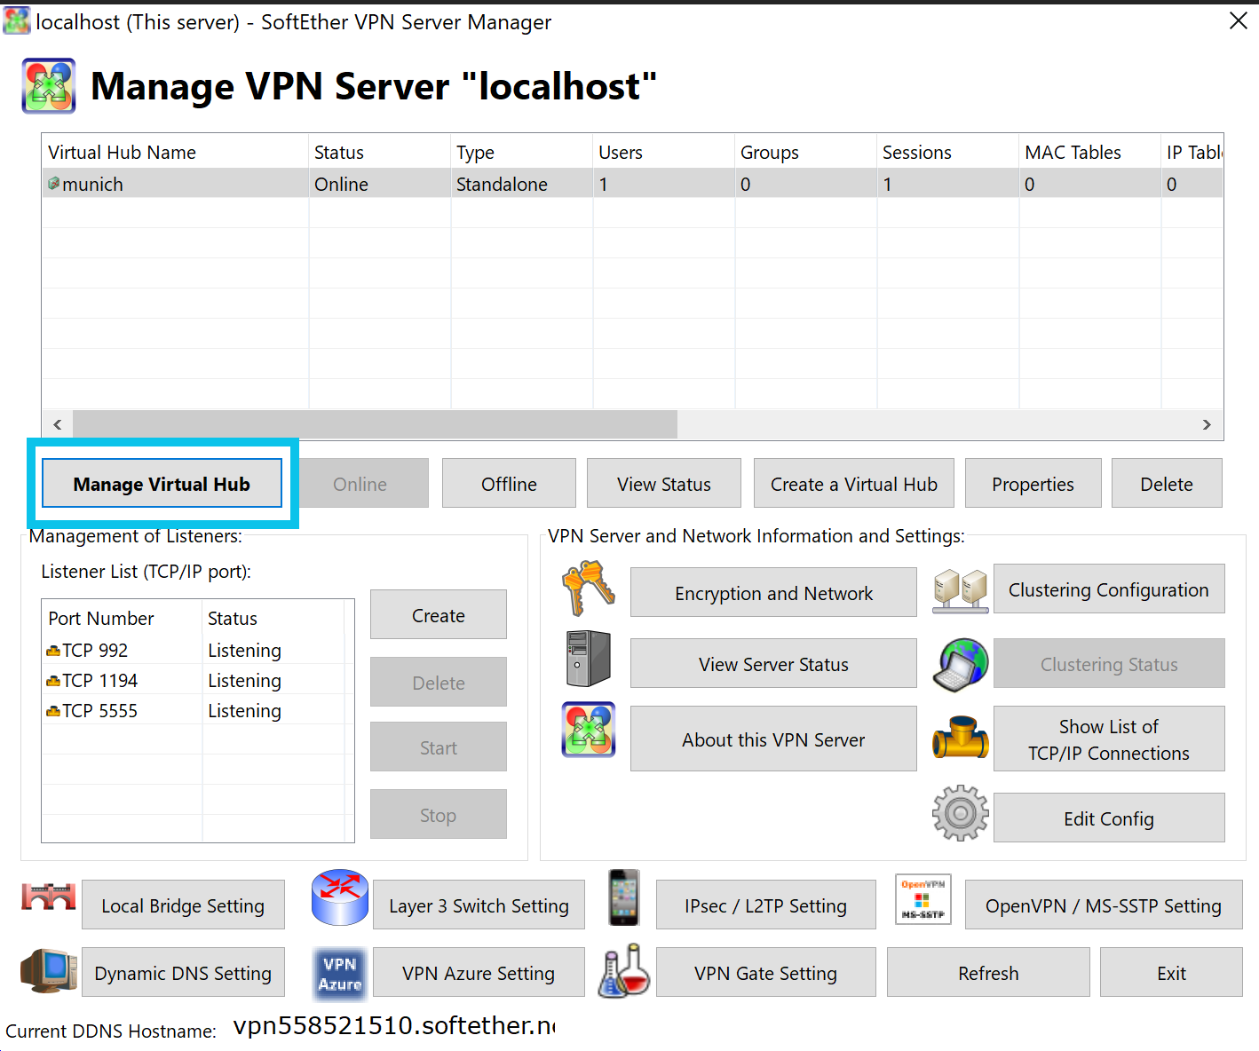Open Local Bridge Setting
Viewport: 1259px width, 1051px height.
coord(183,905)
